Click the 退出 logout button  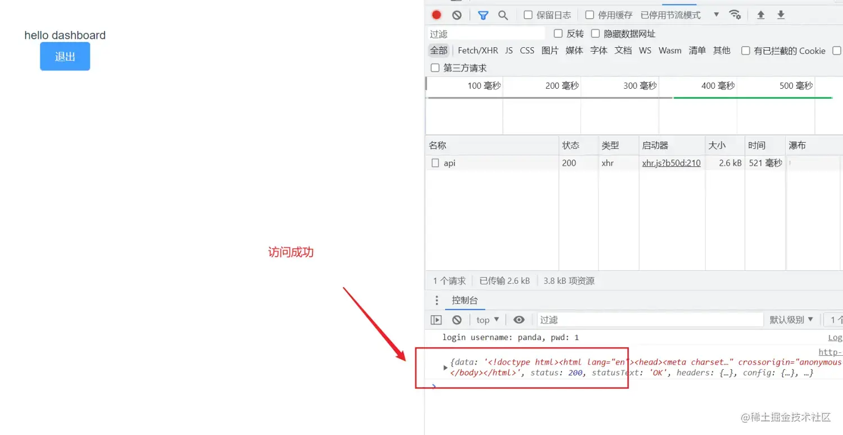click(x=65, y=56)
